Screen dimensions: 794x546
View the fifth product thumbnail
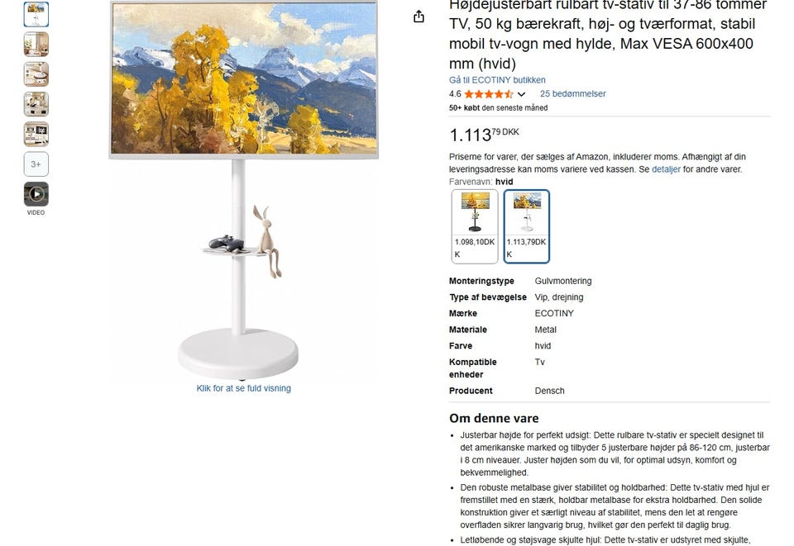36,134
